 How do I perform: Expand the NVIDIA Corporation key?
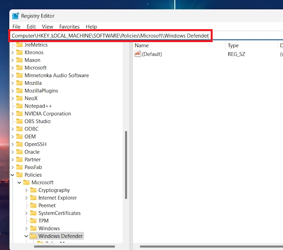click(13, 113)
